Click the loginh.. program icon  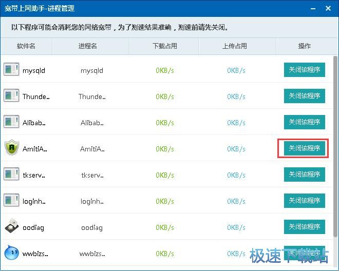[11, 200]
